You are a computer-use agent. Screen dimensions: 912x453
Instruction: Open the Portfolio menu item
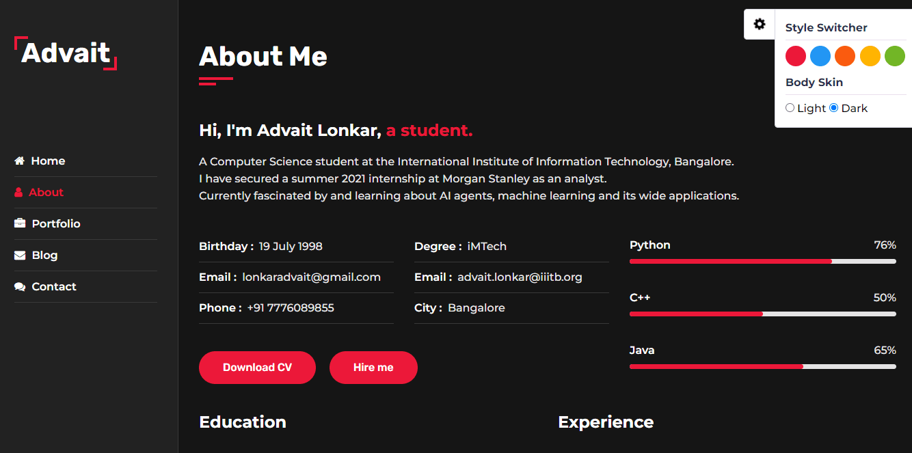click(56, 224)
